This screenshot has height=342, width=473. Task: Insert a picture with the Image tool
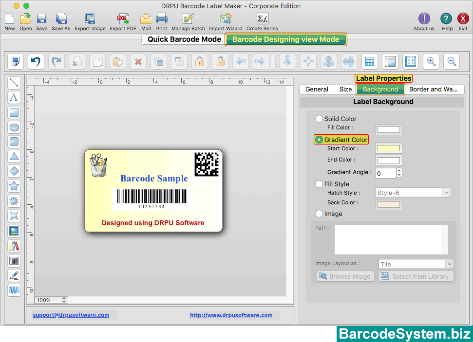[x=14, y=231]
